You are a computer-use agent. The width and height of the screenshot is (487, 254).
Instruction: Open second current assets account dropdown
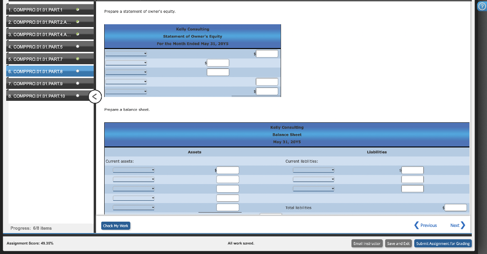pyautogui.click(x=134, y=179)
